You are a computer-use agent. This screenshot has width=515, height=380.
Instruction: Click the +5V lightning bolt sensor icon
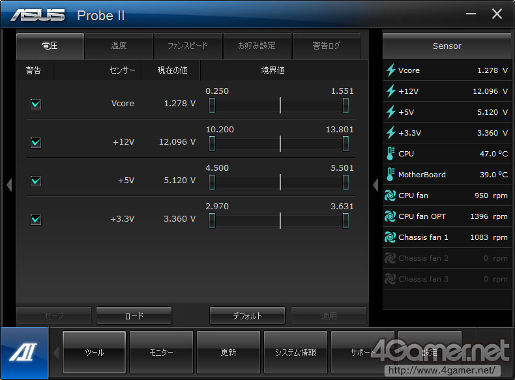[x=390, y=111]
